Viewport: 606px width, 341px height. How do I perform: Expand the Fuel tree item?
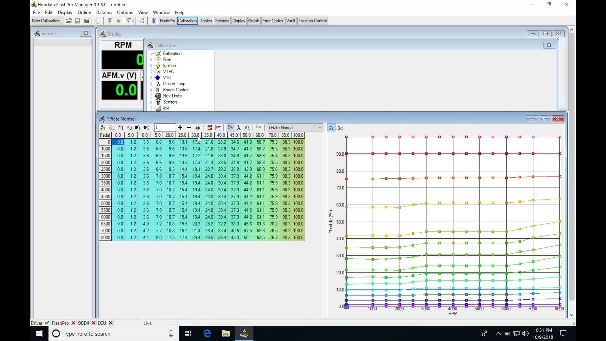coord(151,59)
